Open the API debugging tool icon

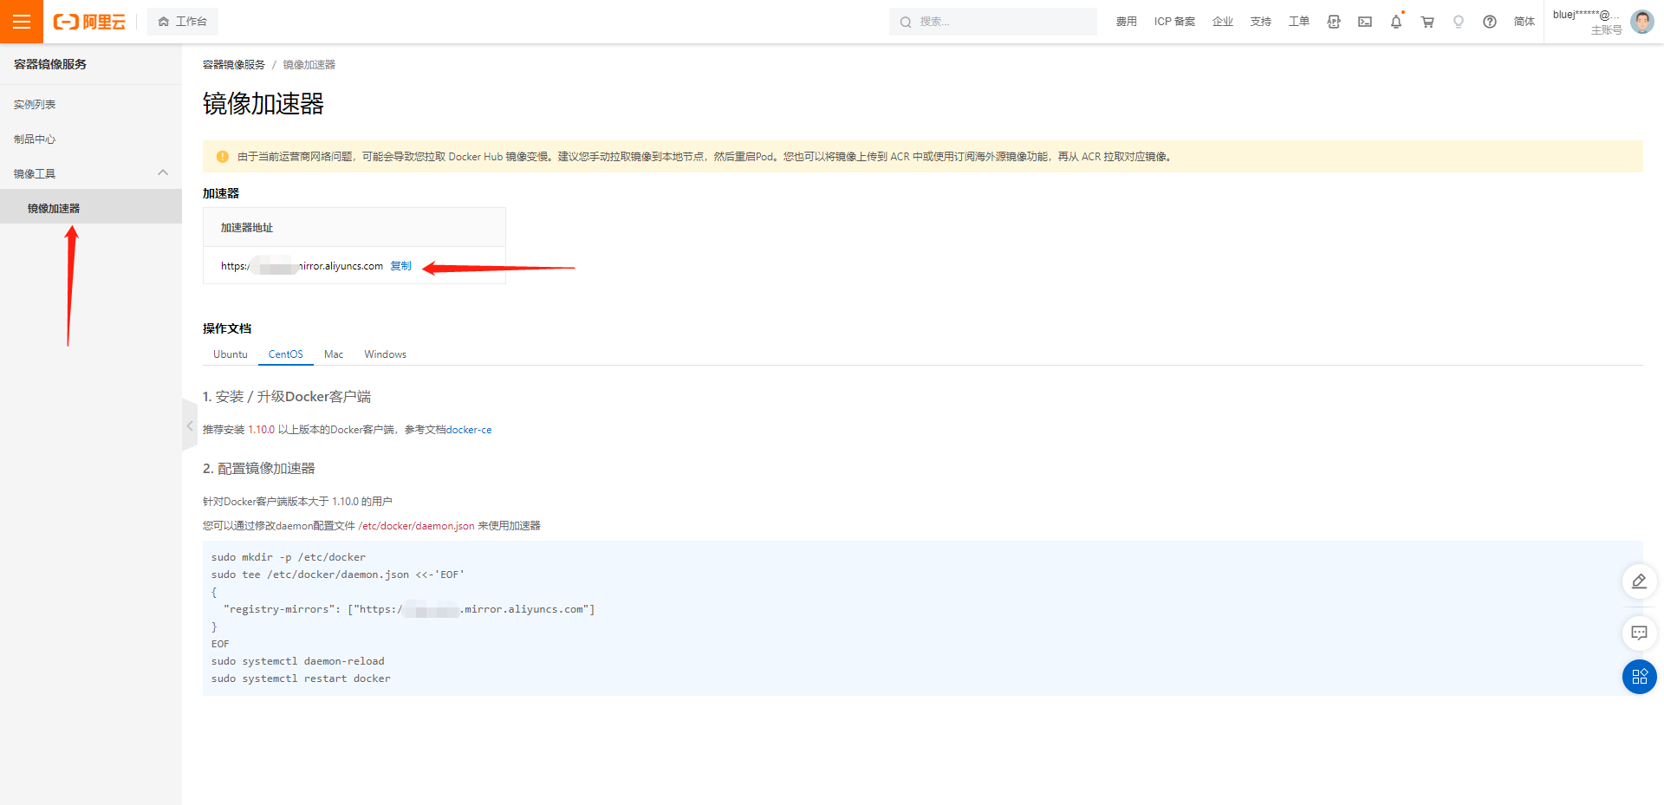coord(1334,22)
